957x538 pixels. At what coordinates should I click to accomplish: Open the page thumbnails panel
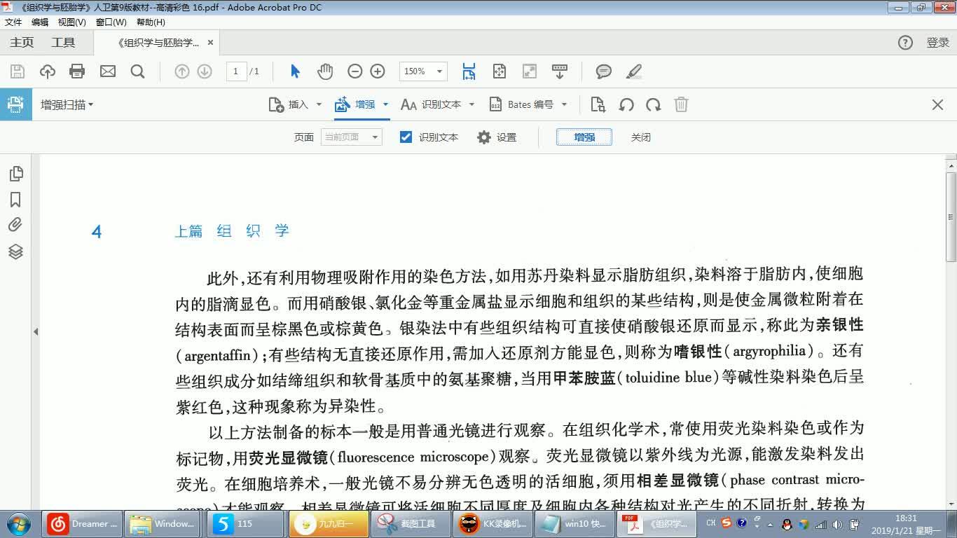click(x=15, y=173)
